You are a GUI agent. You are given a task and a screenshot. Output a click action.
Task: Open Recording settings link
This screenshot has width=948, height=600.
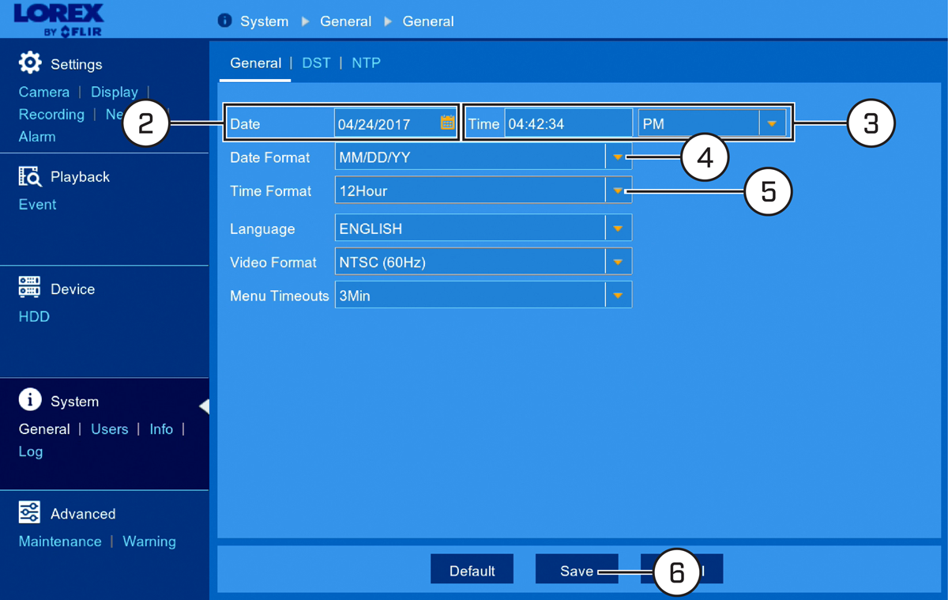point(51,115)
